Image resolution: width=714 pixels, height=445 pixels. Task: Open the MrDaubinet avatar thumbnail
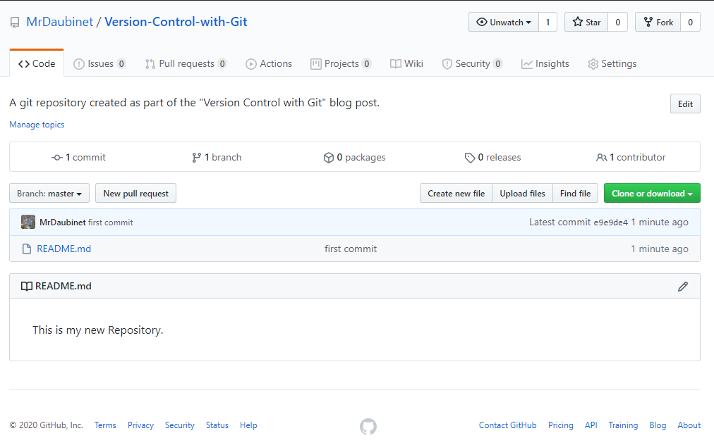coord(28,222)
